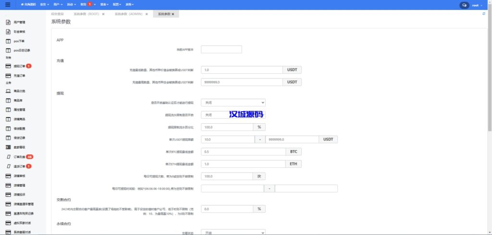
Task: Click the 店铺投诉 card icon in sidebar
Action: (x=9, y=195)
